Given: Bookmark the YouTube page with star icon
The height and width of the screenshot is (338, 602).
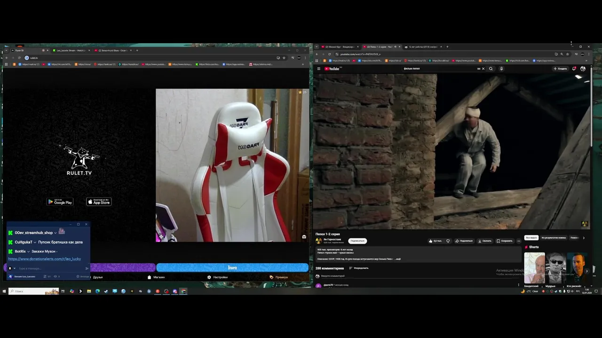Looking at the screenshot, I should click(568, 54).
